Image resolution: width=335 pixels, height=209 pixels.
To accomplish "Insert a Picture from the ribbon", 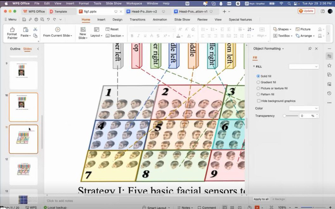I will point(303,29).
